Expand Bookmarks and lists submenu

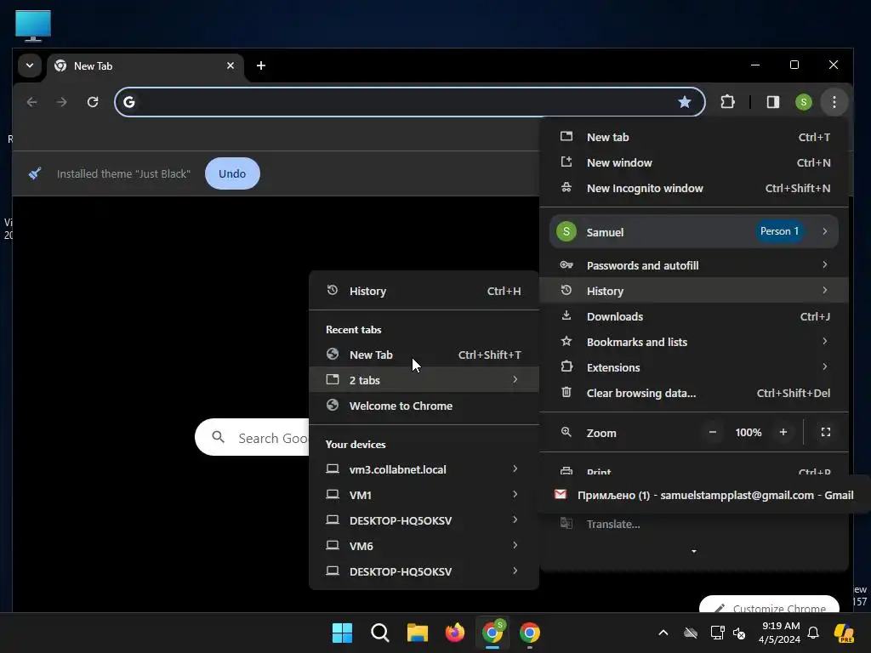coord(694,342)
